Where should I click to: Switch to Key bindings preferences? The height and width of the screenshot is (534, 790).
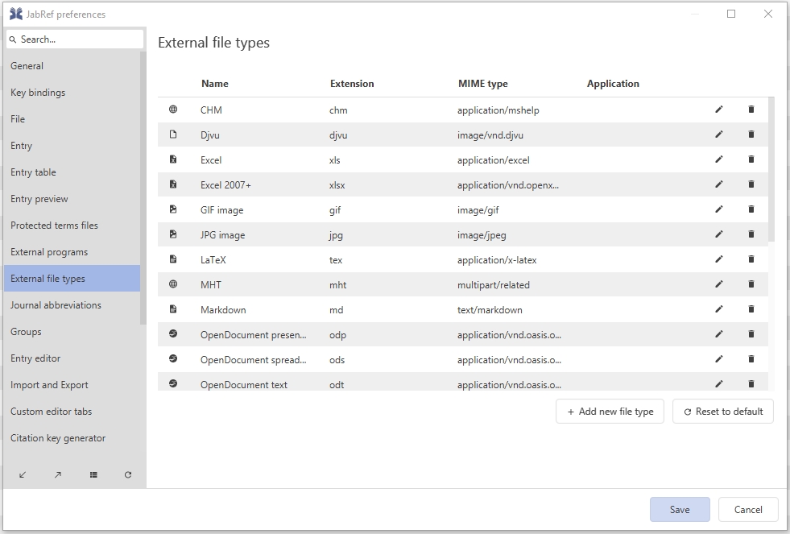click(38, 93)
